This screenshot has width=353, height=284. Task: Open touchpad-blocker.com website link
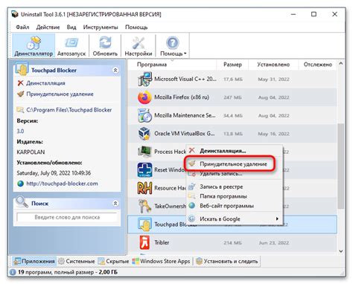tap(62, 184)
